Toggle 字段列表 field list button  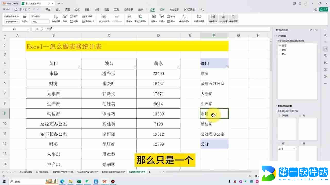pos(213,19)
